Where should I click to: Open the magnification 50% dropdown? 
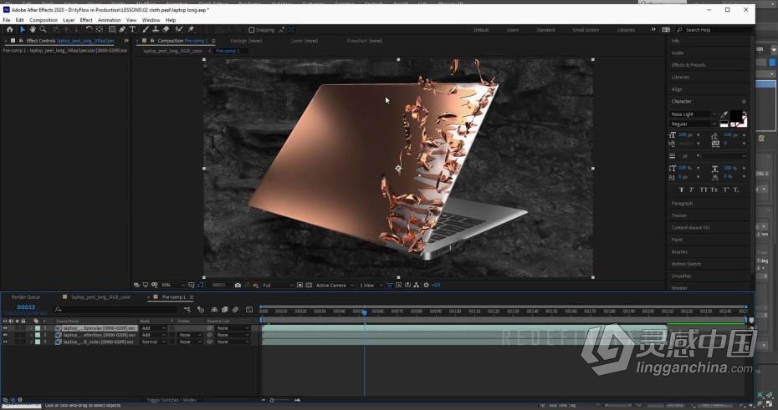pos(172,286)
